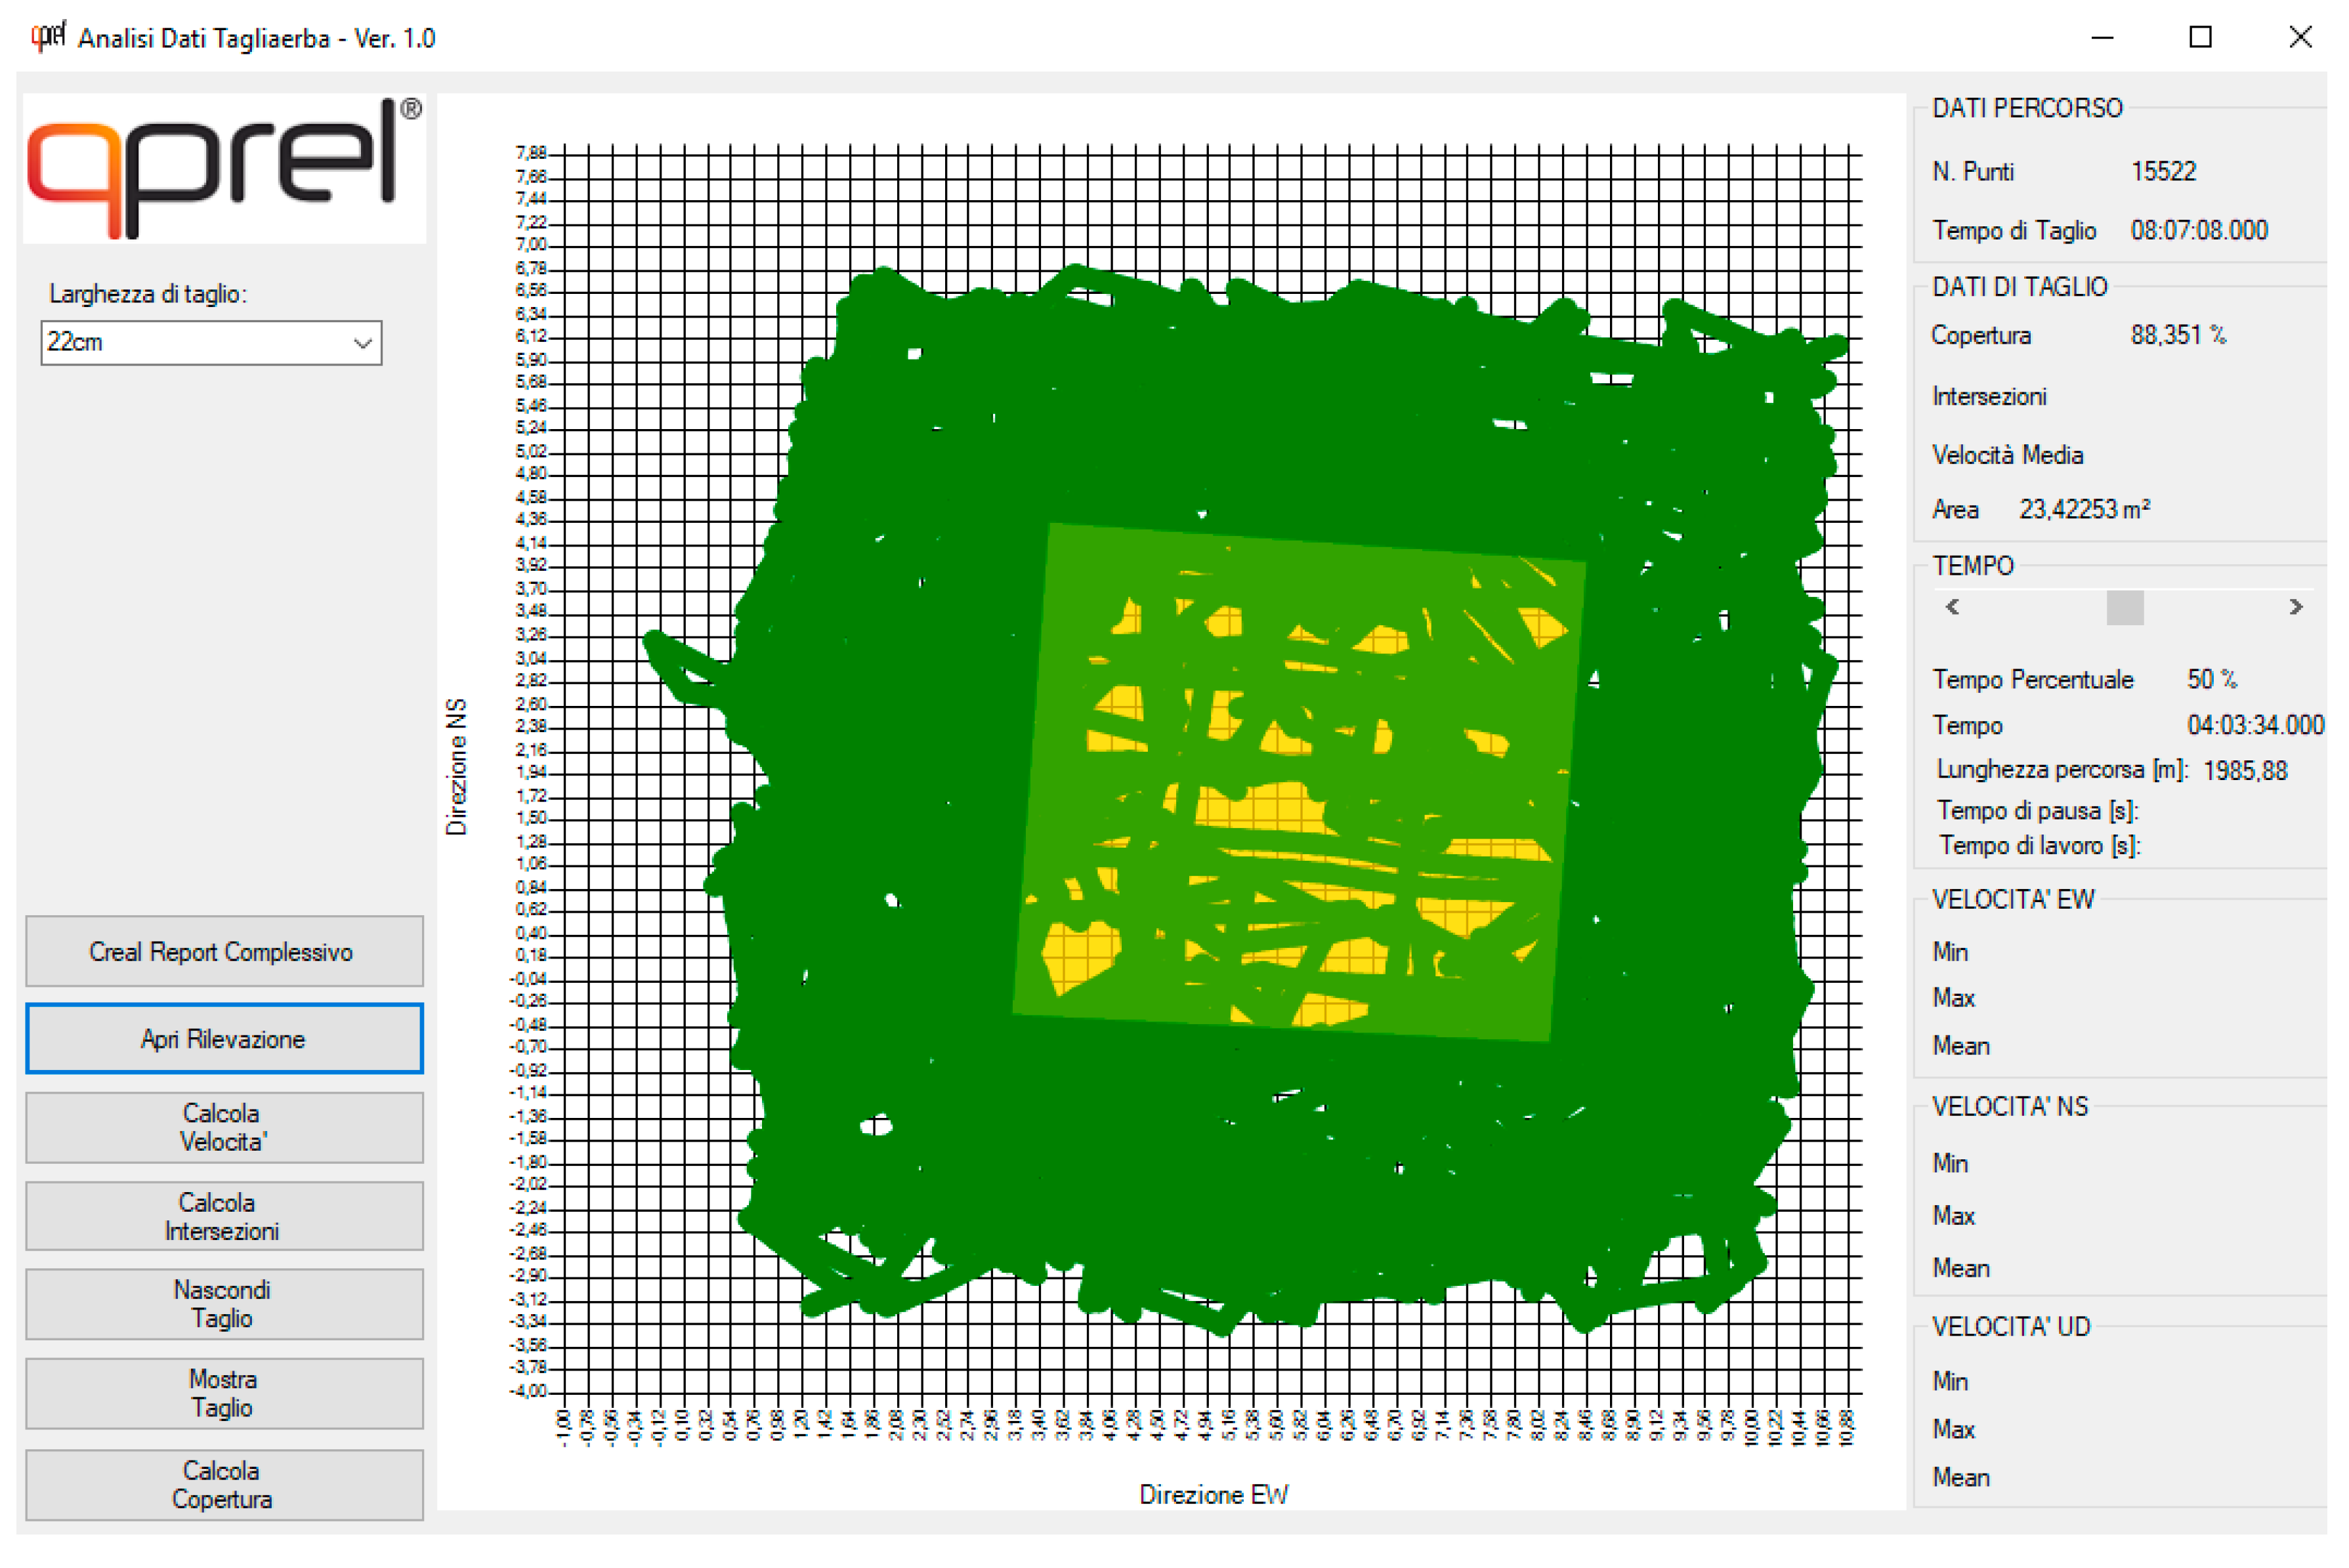Screen dimensions: 2349x1568
Task: Click the qprel app icon in title bar
Action: click(47, 37)
